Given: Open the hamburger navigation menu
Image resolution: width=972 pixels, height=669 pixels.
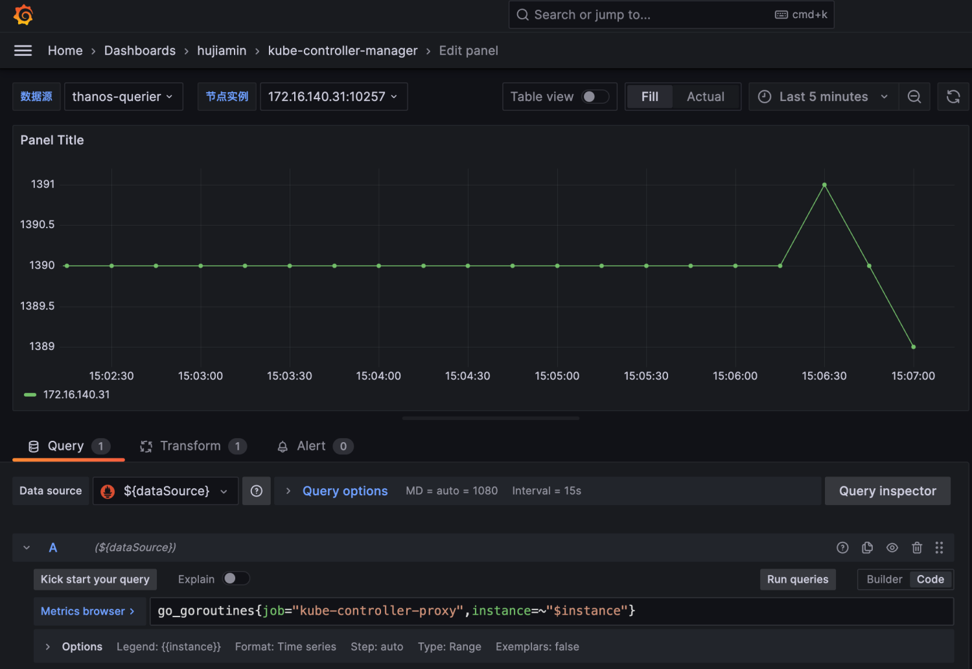Looking at the screenshot, I should [x=23, y=51].
